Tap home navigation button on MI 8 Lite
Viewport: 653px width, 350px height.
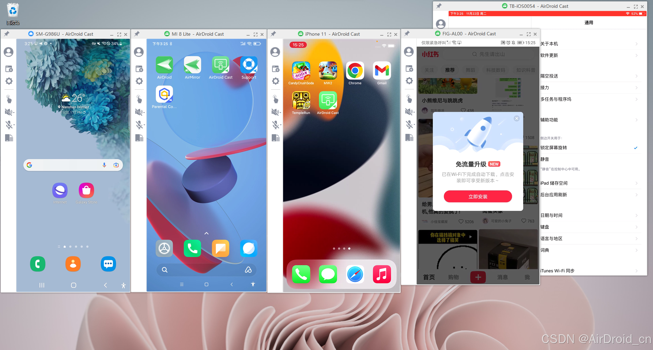(x=206, y=284)
